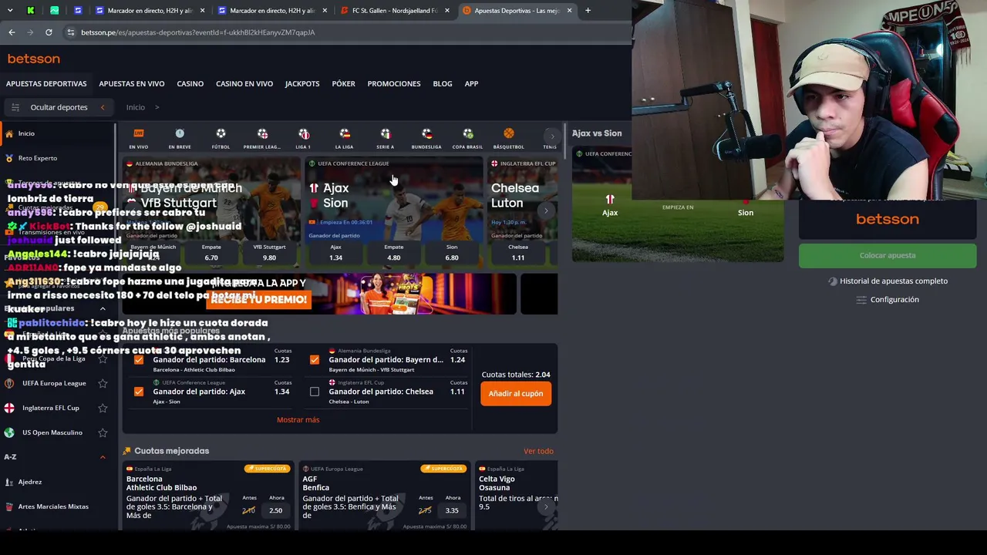
Task: Open the Apuestas en Vivo menu
Action: pyautogui.click(x=132, y=83)
